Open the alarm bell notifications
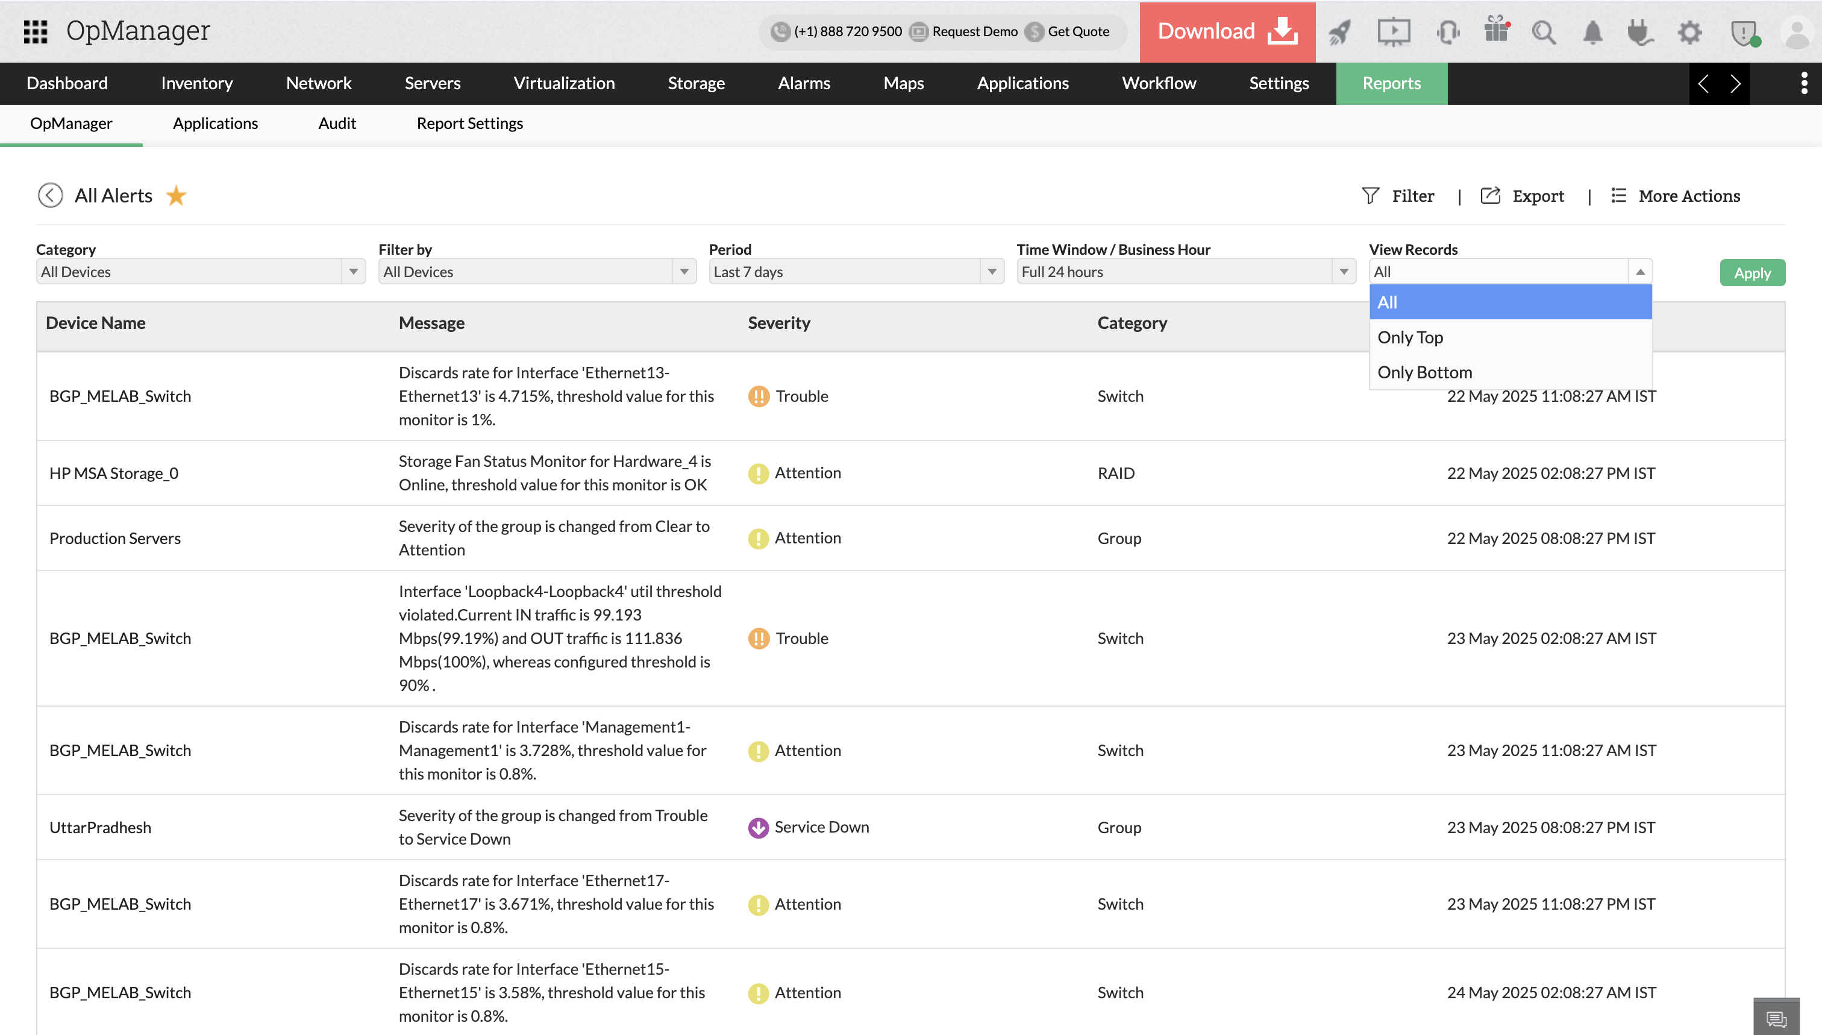The height and width of the screenshot is (1035, 1822). (1592, 32)
